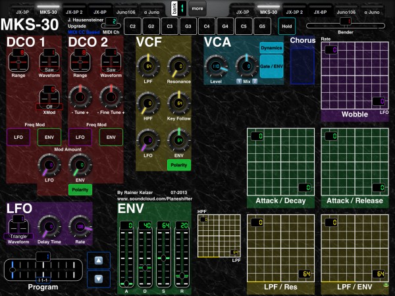Click the DCO 2 Fine Tune knob
395x296 pixels.
(x=111, y=97)
